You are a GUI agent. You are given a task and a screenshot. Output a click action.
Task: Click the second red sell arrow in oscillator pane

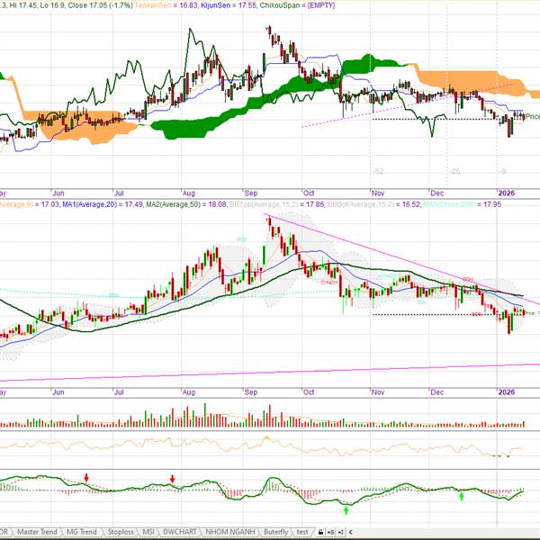[173, 479]
